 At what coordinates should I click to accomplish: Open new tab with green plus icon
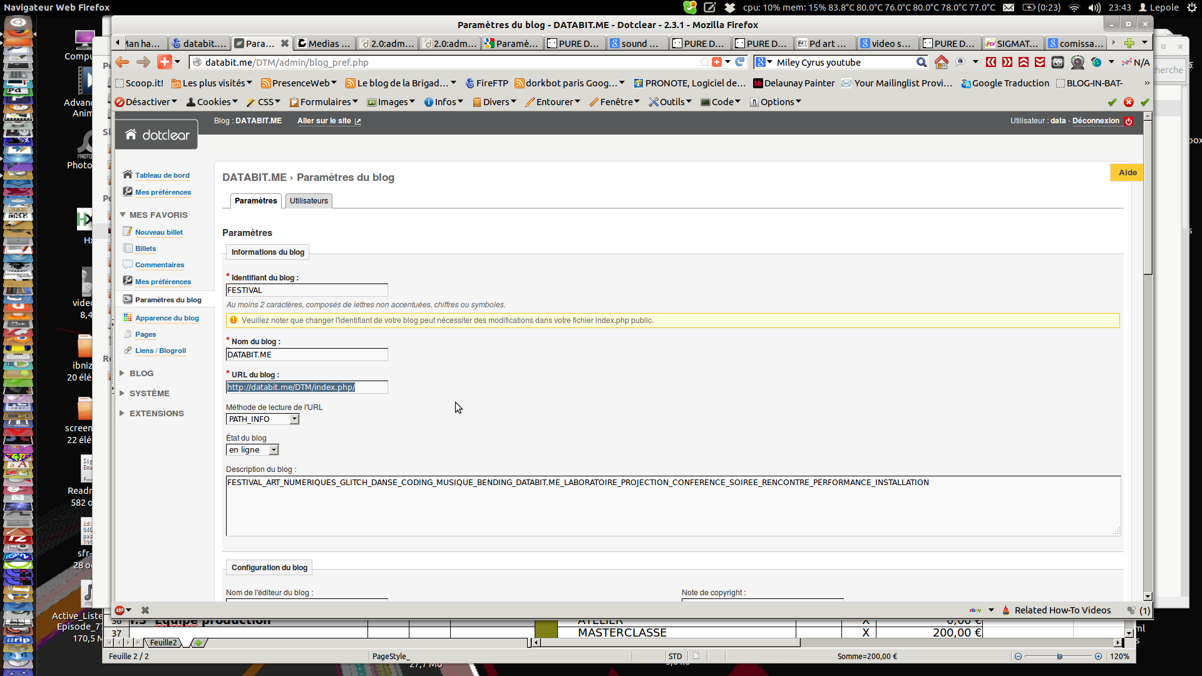(1129, 43)
